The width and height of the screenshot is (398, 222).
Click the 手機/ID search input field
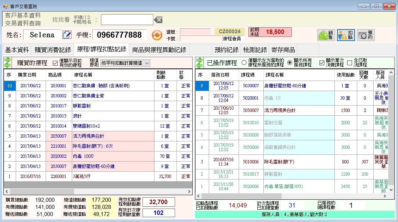127,19
